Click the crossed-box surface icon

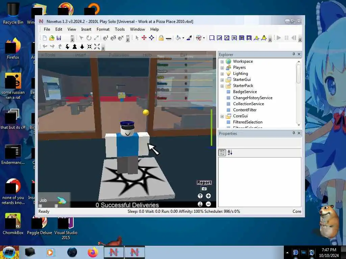tap(227, 38)
